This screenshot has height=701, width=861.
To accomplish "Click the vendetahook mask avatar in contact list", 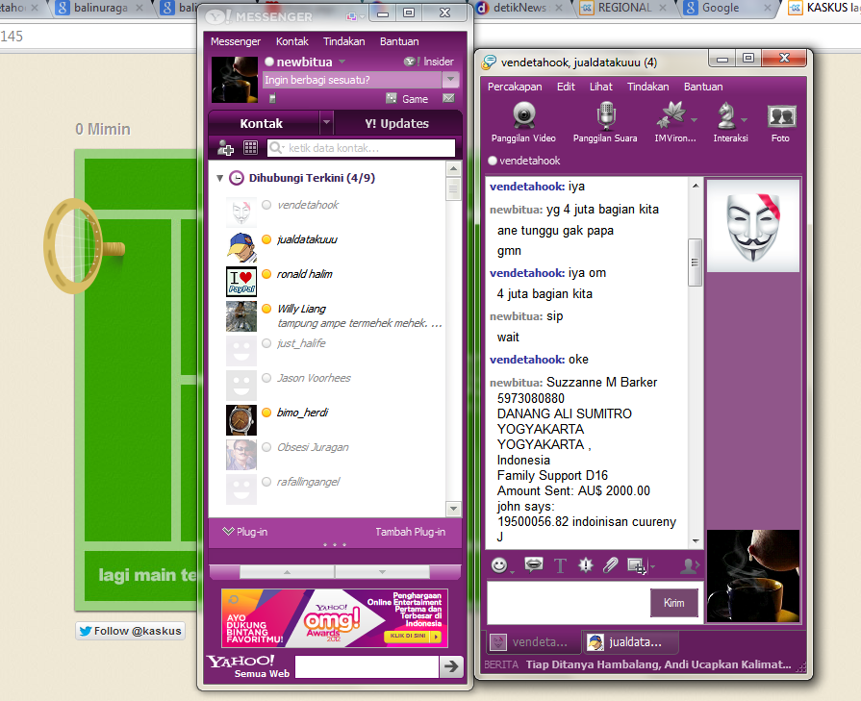I will click(x=241, y=212).
